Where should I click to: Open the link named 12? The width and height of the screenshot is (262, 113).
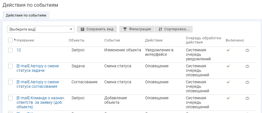point(19,50)
